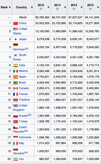Click the South Korea flag icon
Screen dimensions: 101x164
tap(16, 55)
